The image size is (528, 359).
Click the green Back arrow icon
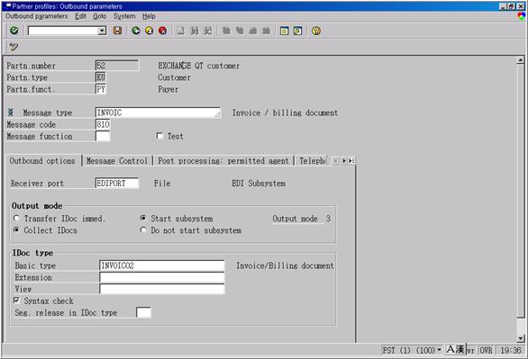click(x=136, y=31)
